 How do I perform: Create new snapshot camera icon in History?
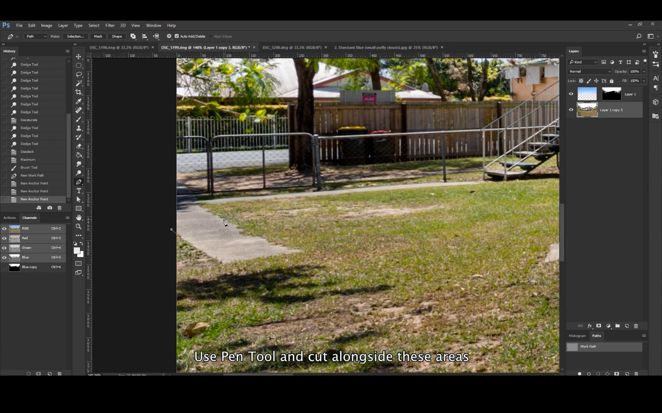(x=50, y=208)
